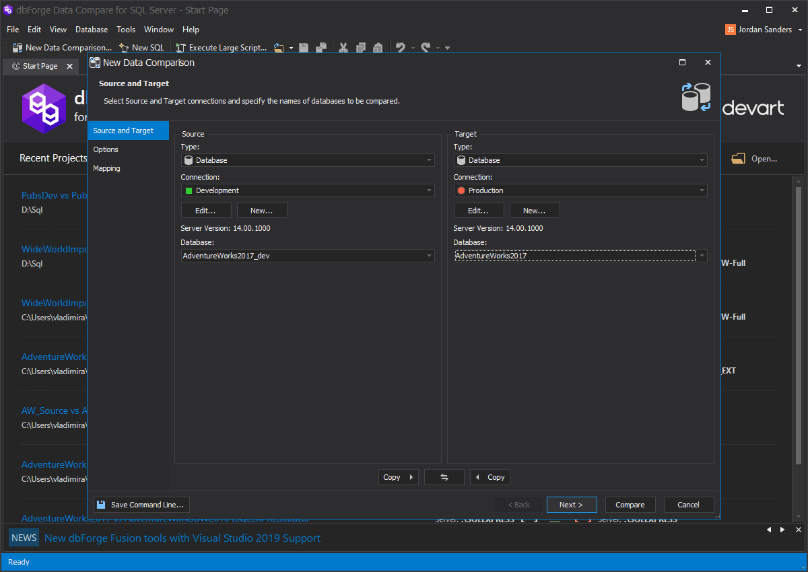Click the New SQL toolbar button
The width and height of the screenshot is (808, 572).
pyautogui.click(x=141, y=48)
